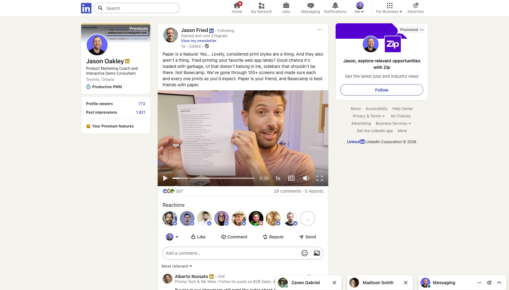Viewport: 509px width, 290px height.
Task: Repost Jason Fried's post
Action: [x=273, y=237]
